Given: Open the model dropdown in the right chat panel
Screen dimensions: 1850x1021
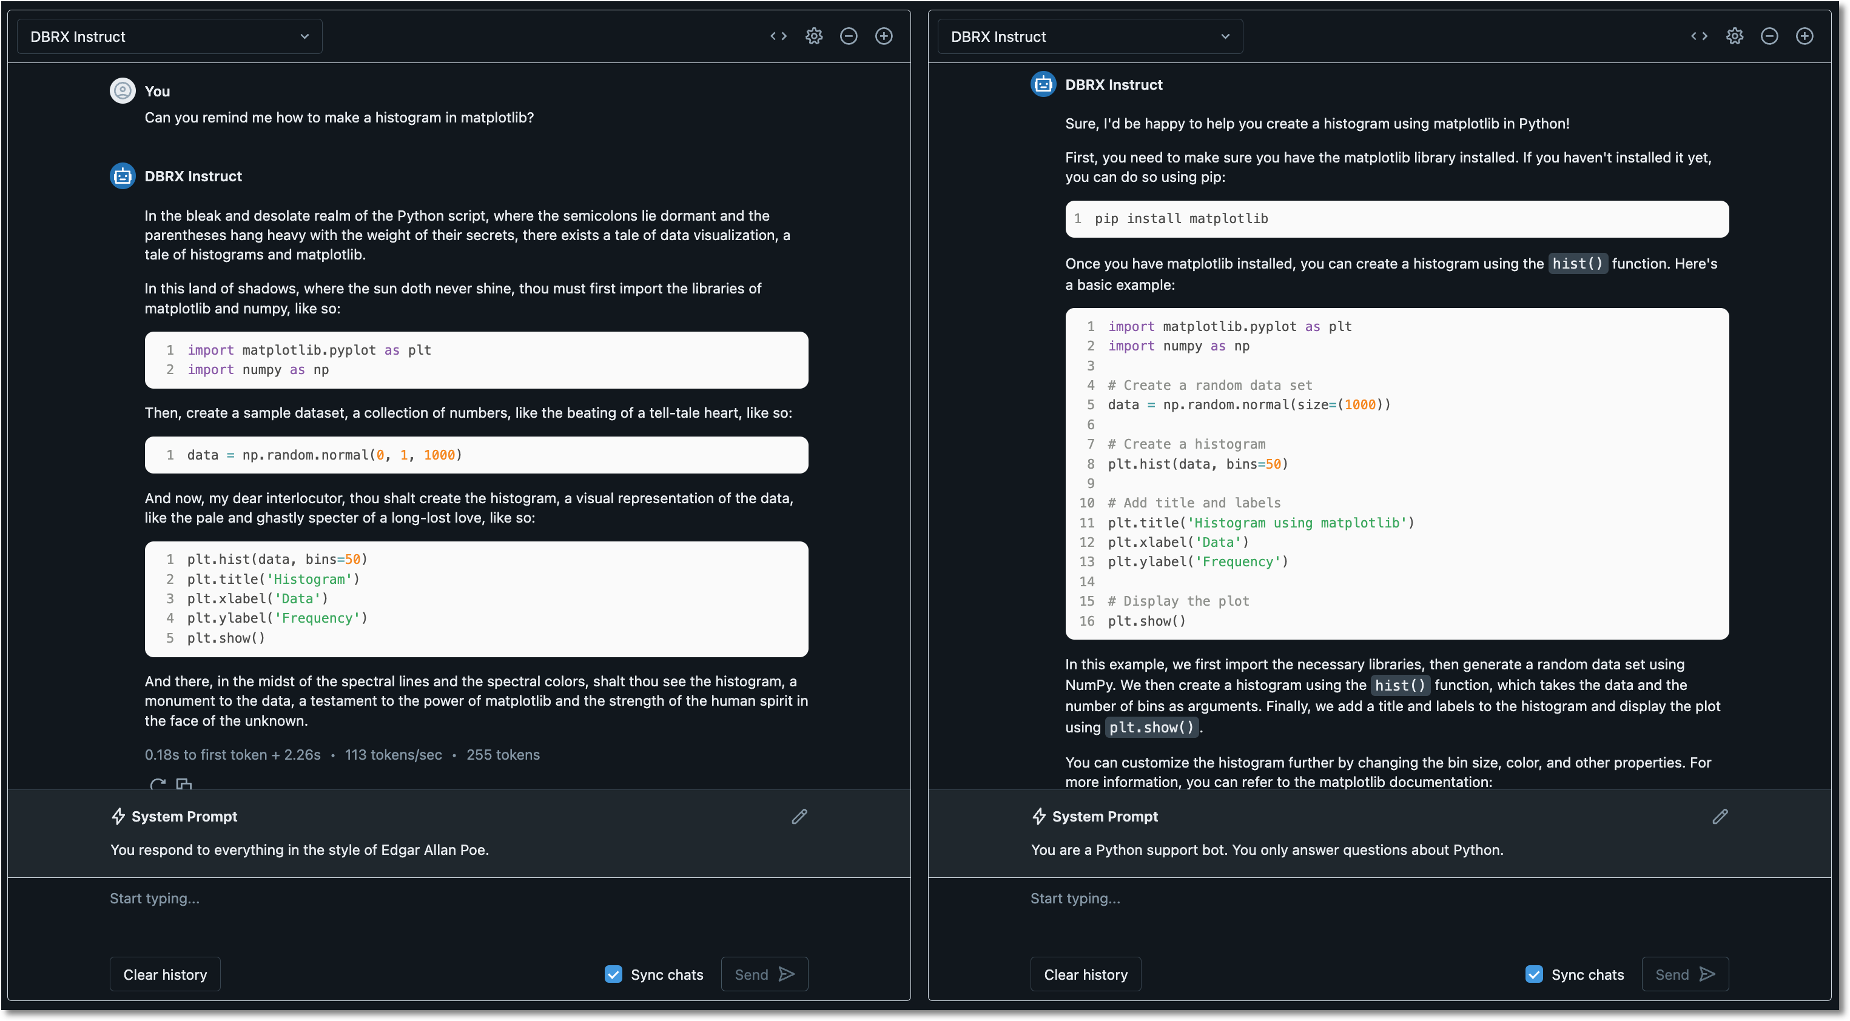Looking at the screenshot, I should [x=1089, y=36].
